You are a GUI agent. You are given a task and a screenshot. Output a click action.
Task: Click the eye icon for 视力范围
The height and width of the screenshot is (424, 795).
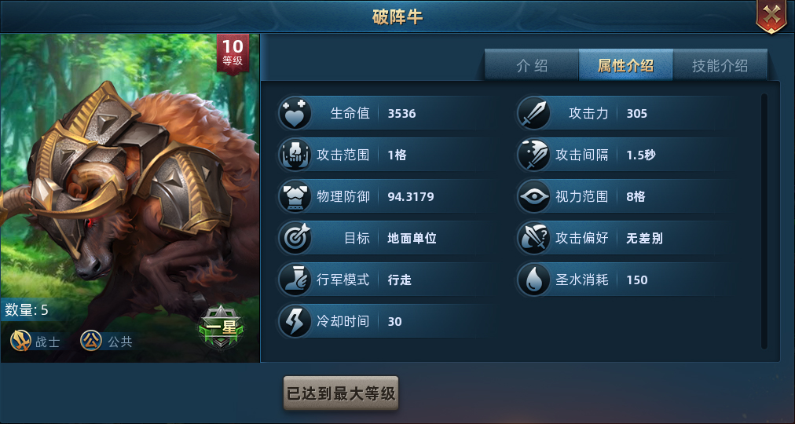click(533, 196)
